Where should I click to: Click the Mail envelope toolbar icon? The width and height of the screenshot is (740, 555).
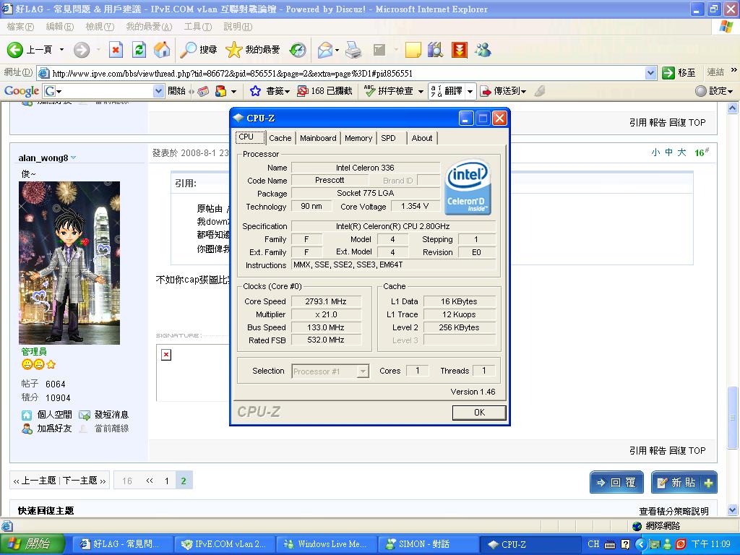point(325,50)
